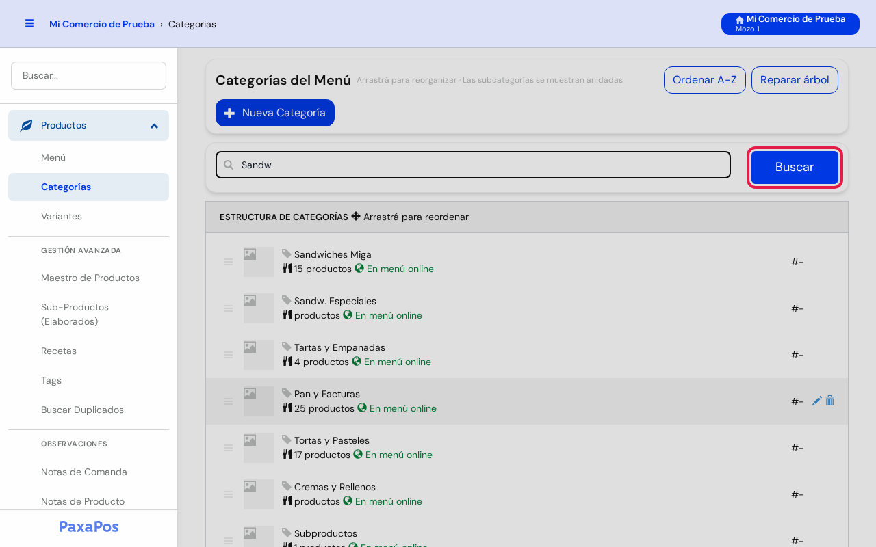Follow the Mi Comercio de Prueba breadcrumb link
The height and width of the screenshot is (547, 876).
102,24
